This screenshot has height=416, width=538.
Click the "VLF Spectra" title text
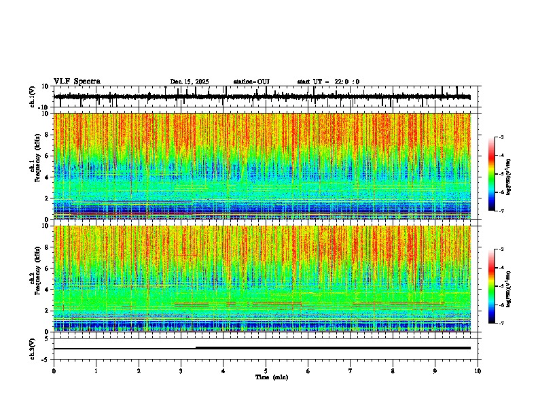pyautogui.click(x=77, y=82)
